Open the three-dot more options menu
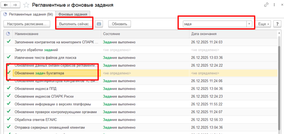The width and height of the screenshot is (284, 134). click(x=274, y=5)
